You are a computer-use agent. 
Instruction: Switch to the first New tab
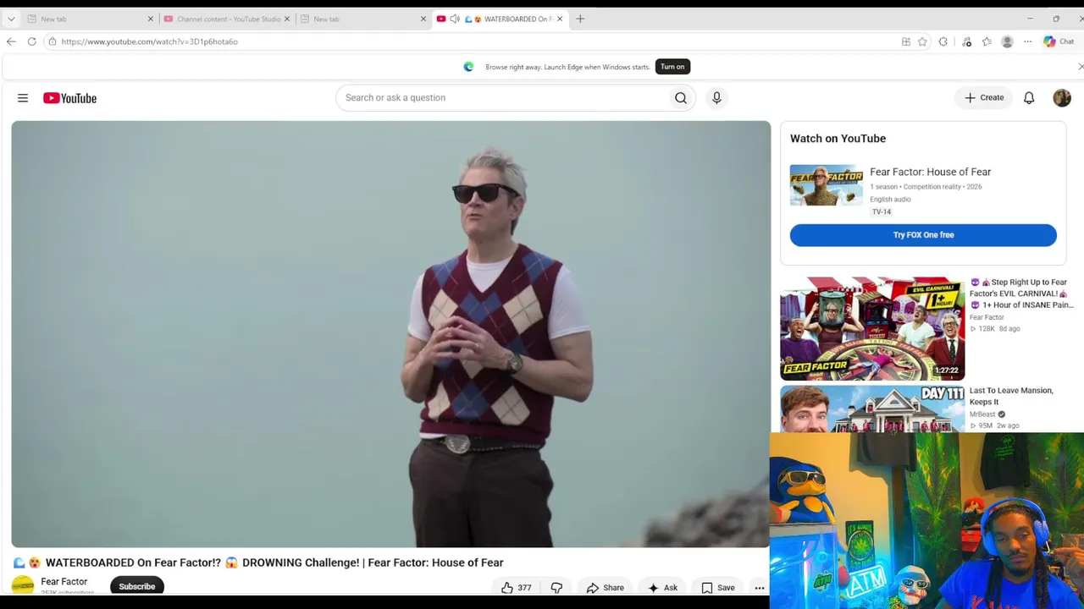89,19
